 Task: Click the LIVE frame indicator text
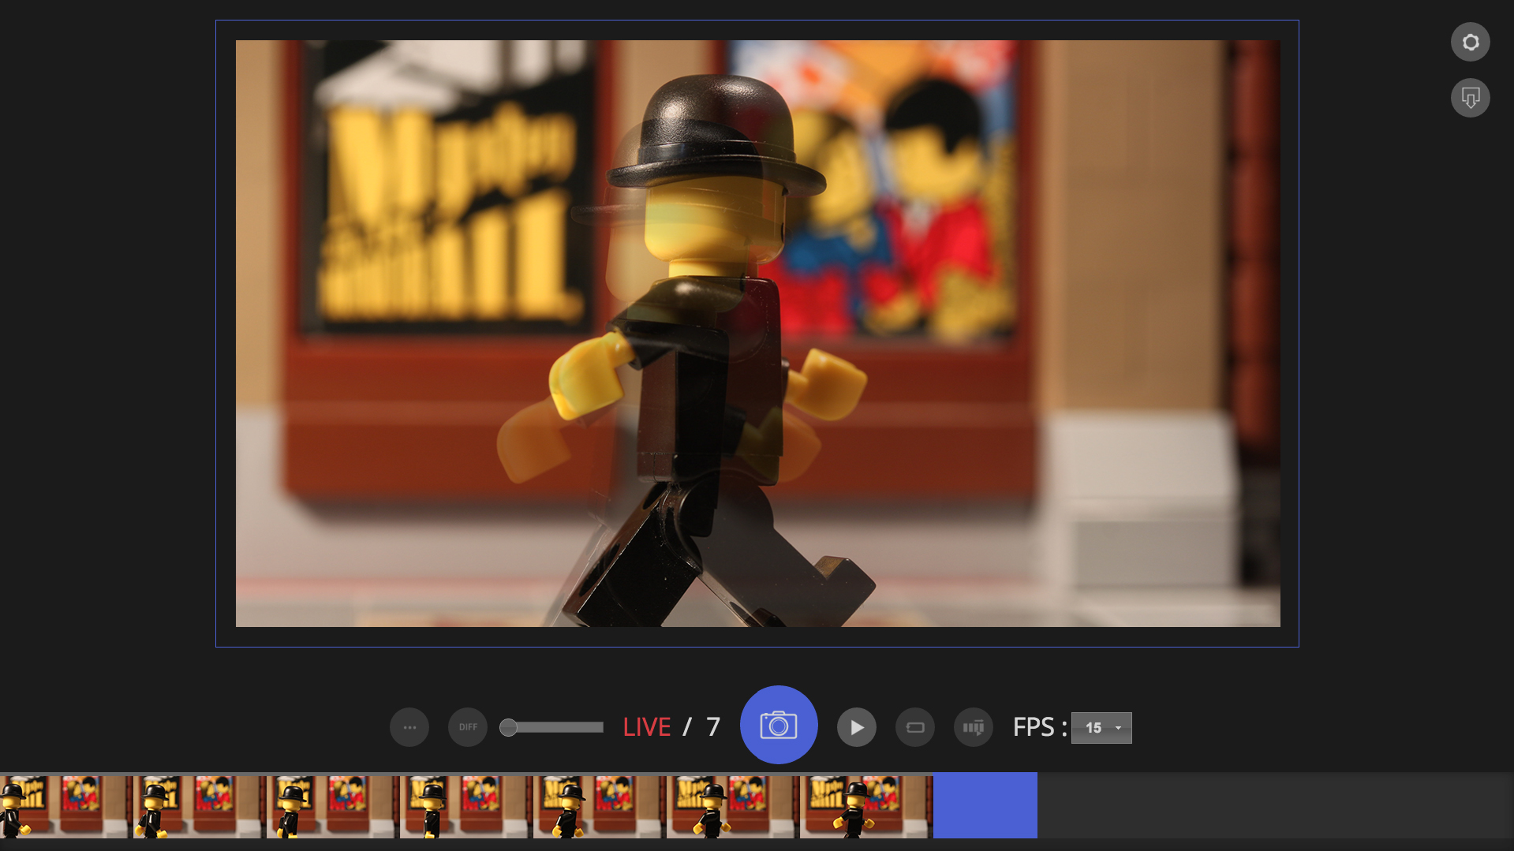(x=647, y=727)
